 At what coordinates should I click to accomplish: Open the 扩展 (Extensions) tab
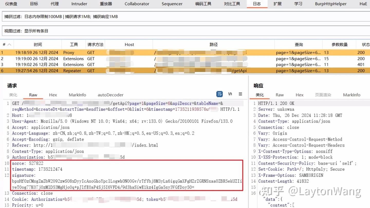pyautogui.click(x=277, y=4)
